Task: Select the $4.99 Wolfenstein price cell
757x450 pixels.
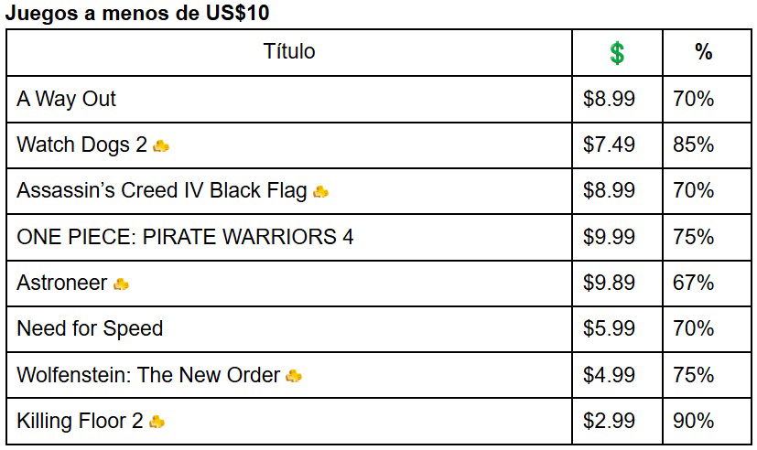Action: coord(609,375)
